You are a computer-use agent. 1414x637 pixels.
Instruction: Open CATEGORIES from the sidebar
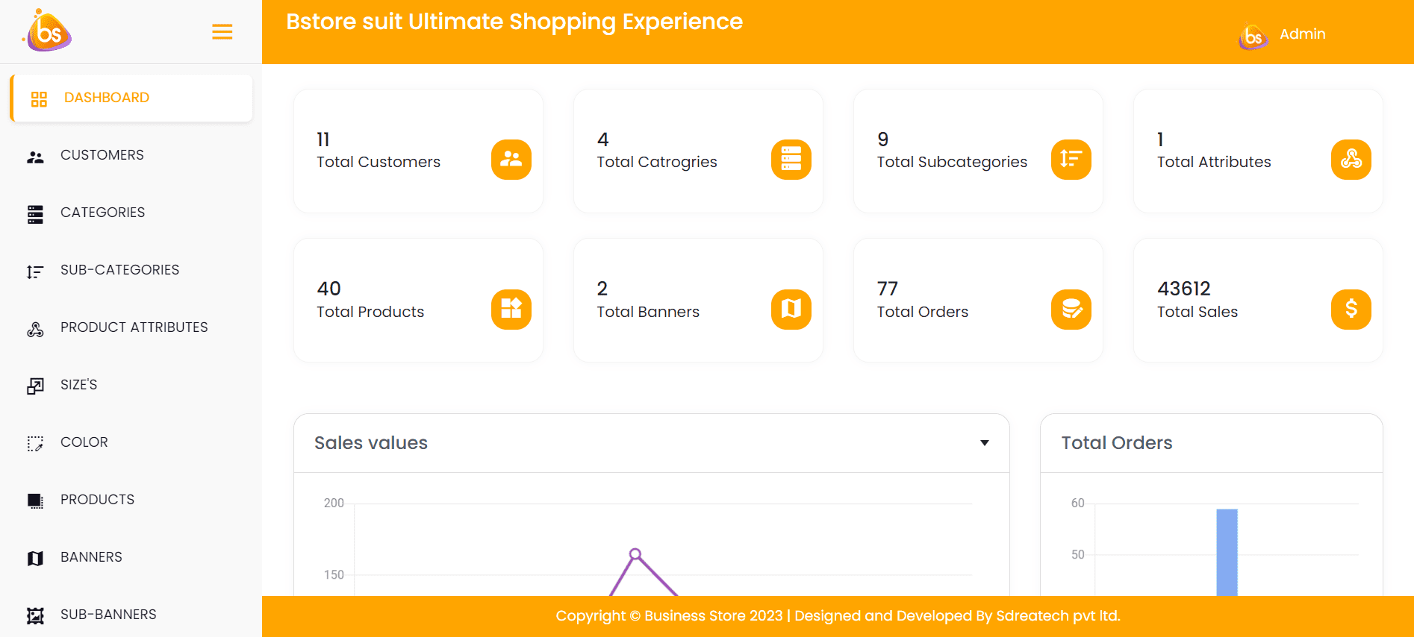[103, 213]
